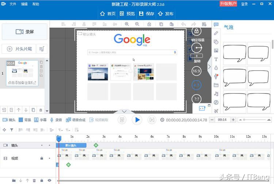274x184 pixels.
Task: Toggle 锁定场景 lock scene button
Action: (x=197, y=31)
